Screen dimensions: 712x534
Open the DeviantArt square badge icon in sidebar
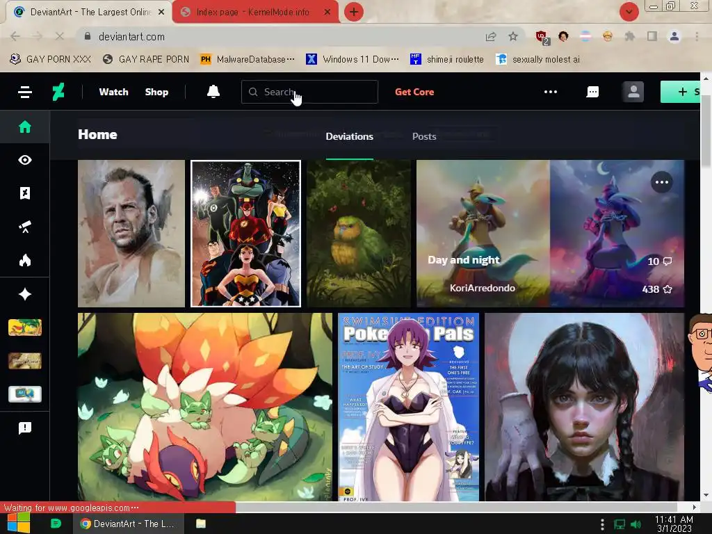click(25, 193)
